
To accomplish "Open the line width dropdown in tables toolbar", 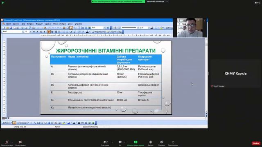I will tap(149, 28).
